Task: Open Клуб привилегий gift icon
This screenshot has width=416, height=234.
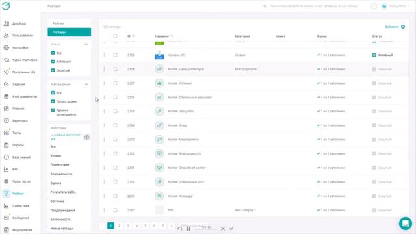Action: (x=6, y=96)
